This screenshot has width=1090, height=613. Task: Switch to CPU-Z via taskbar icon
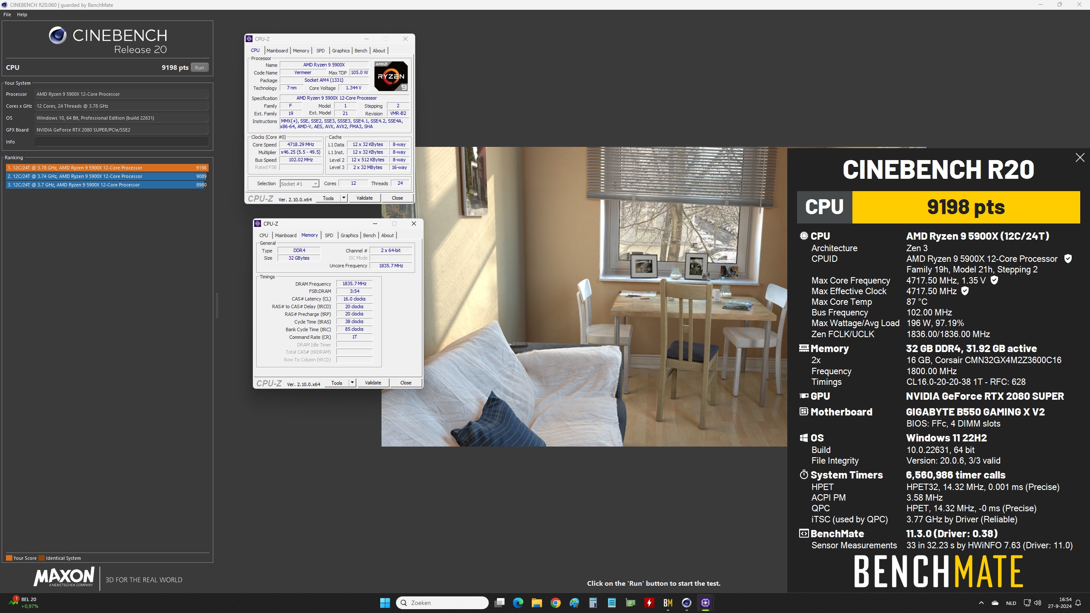pos(705,603)
